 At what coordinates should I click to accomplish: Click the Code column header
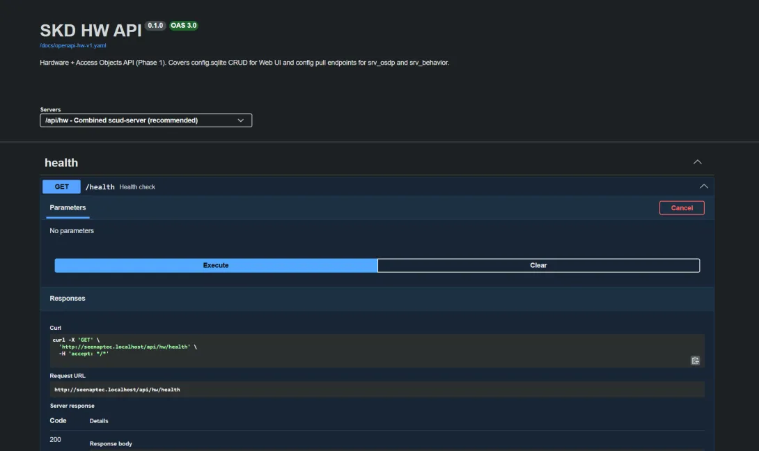click(58, 420)
